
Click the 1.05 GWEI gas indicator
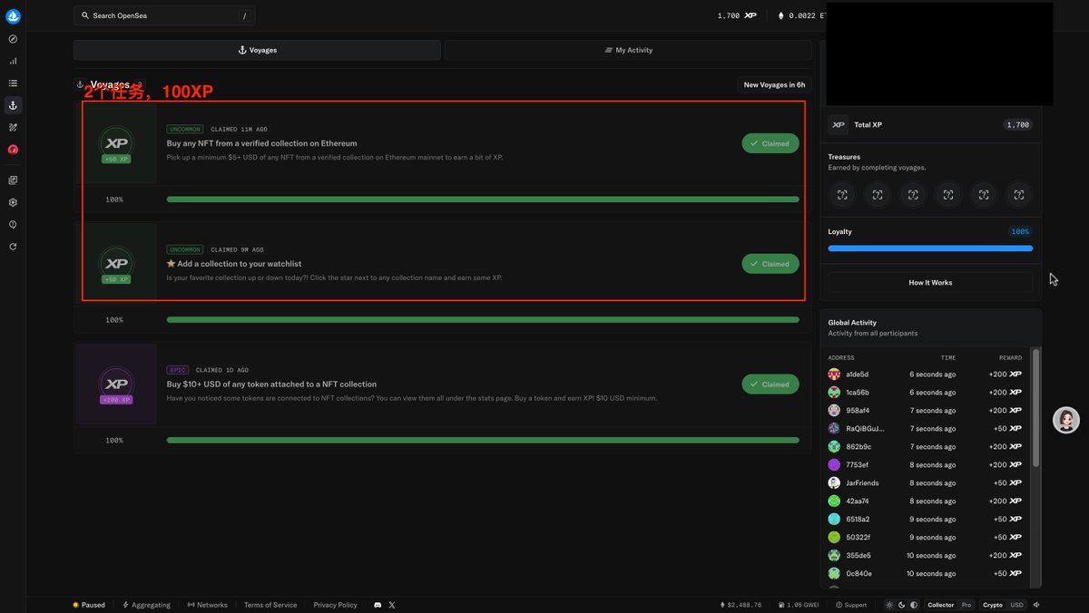click(x=800, y=605)
